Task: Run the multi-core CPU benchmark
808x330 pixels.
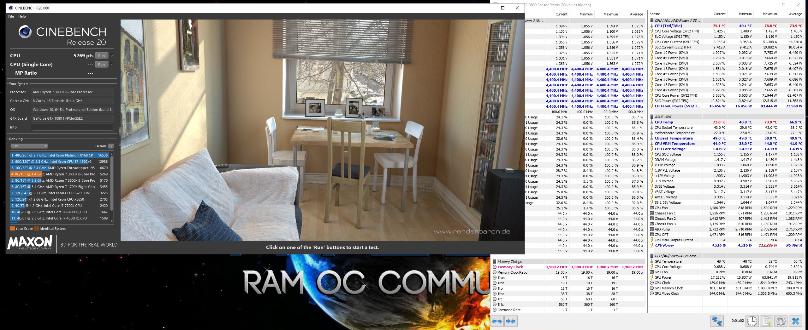Action: [x=101, y=56]
